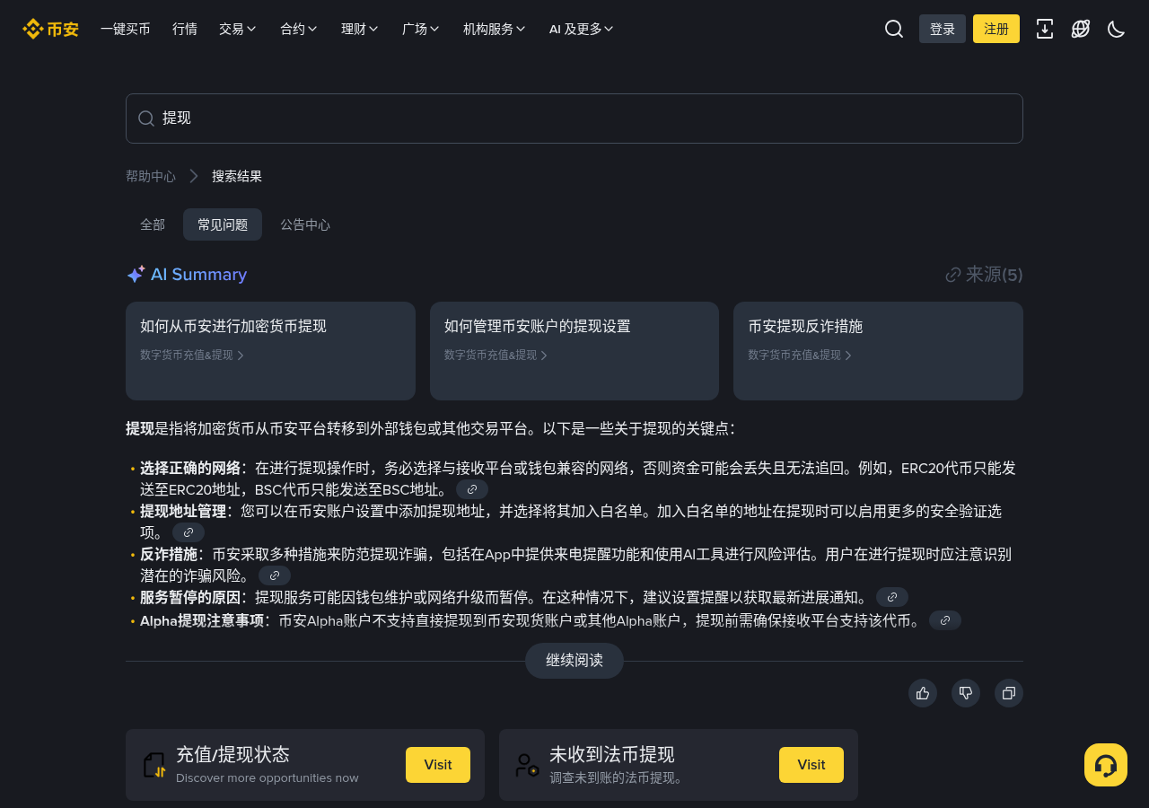Click the 未收到法币提现 card icon
Viewport: 1149px width, 808px height.
coord(528,765)
